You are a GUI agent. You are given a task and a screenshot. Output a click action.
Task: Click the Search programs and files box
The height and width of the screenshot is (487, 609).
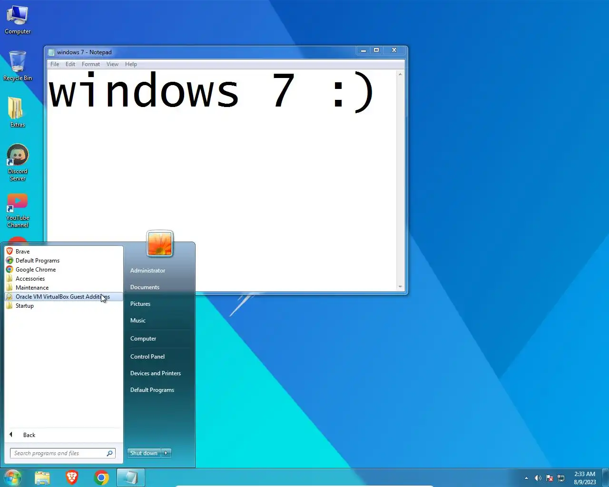pyautogui.click(x=63, y=453)
